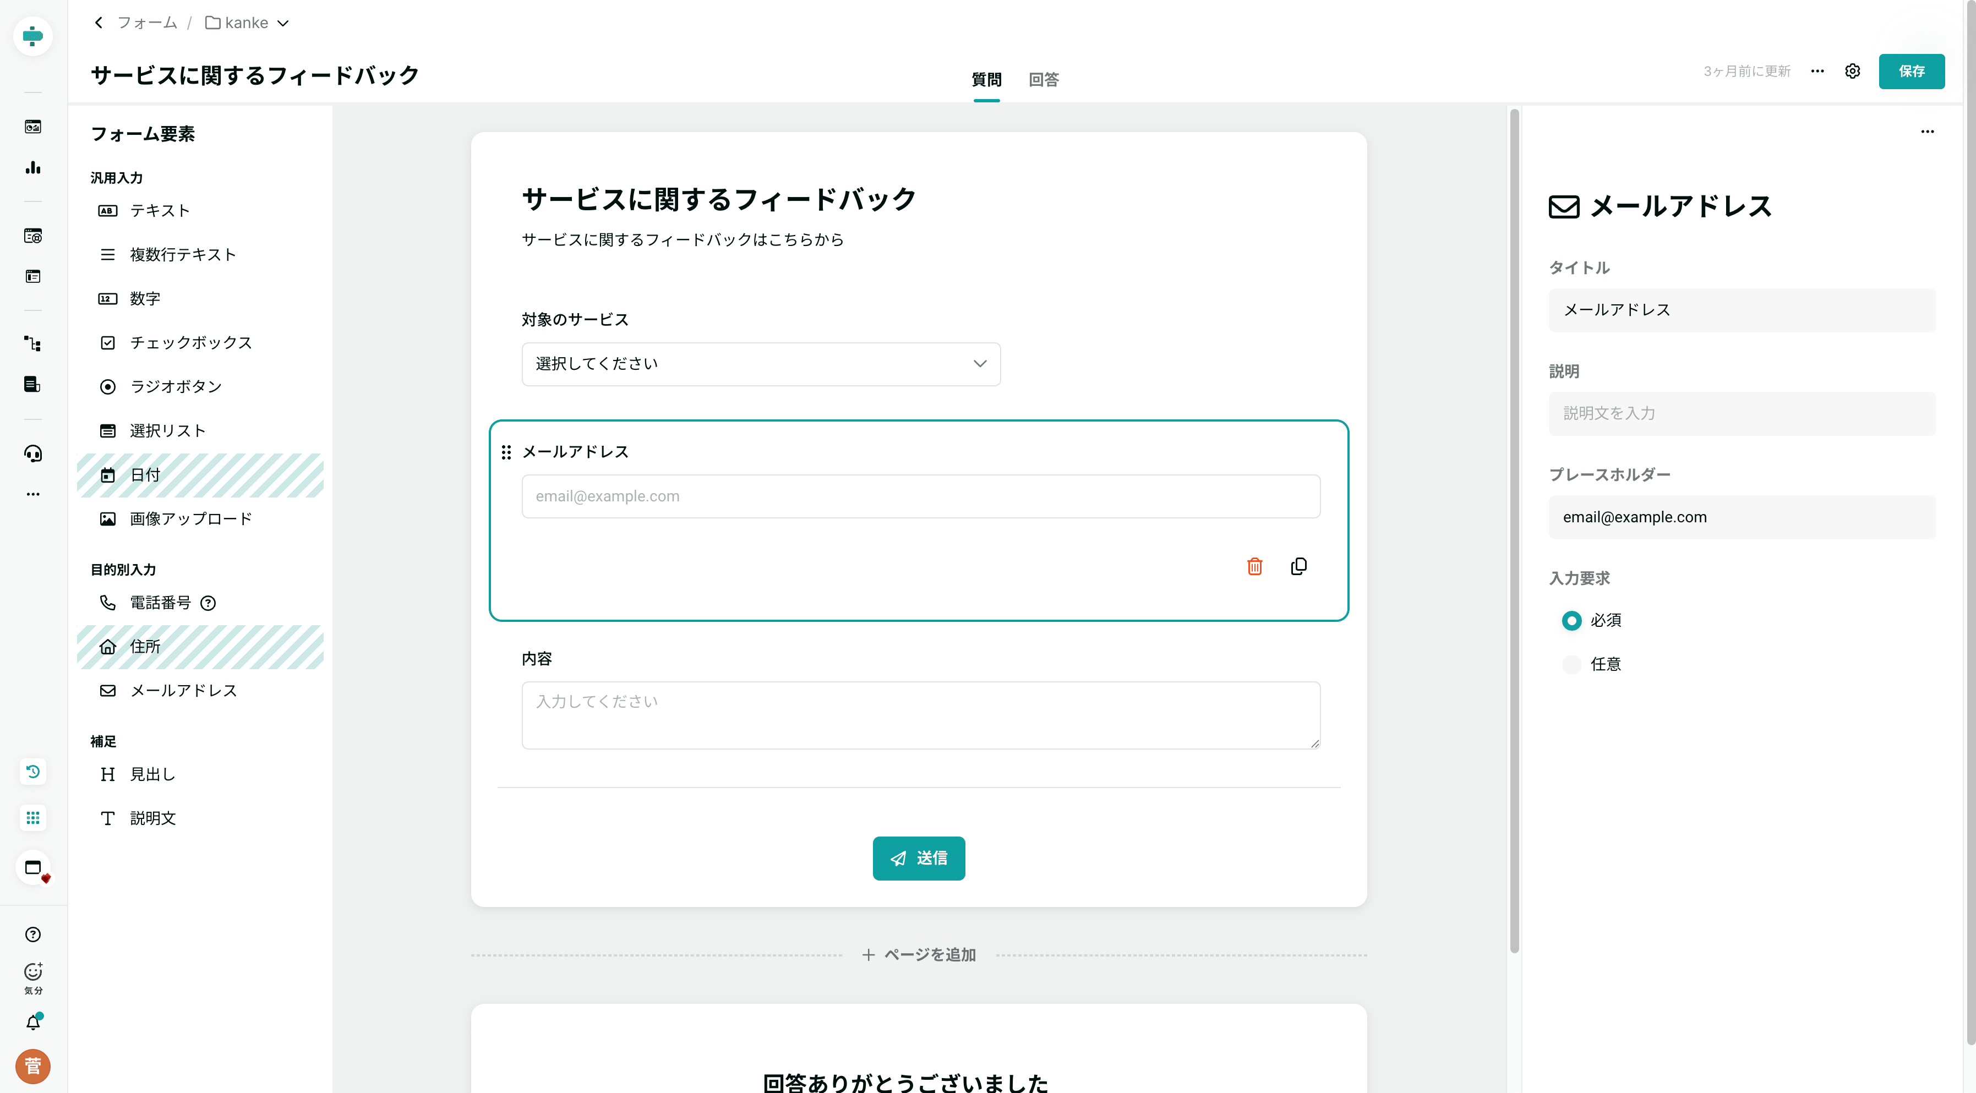
Task: Go to フォーム breadcrumb link
Action: (146, 23)
